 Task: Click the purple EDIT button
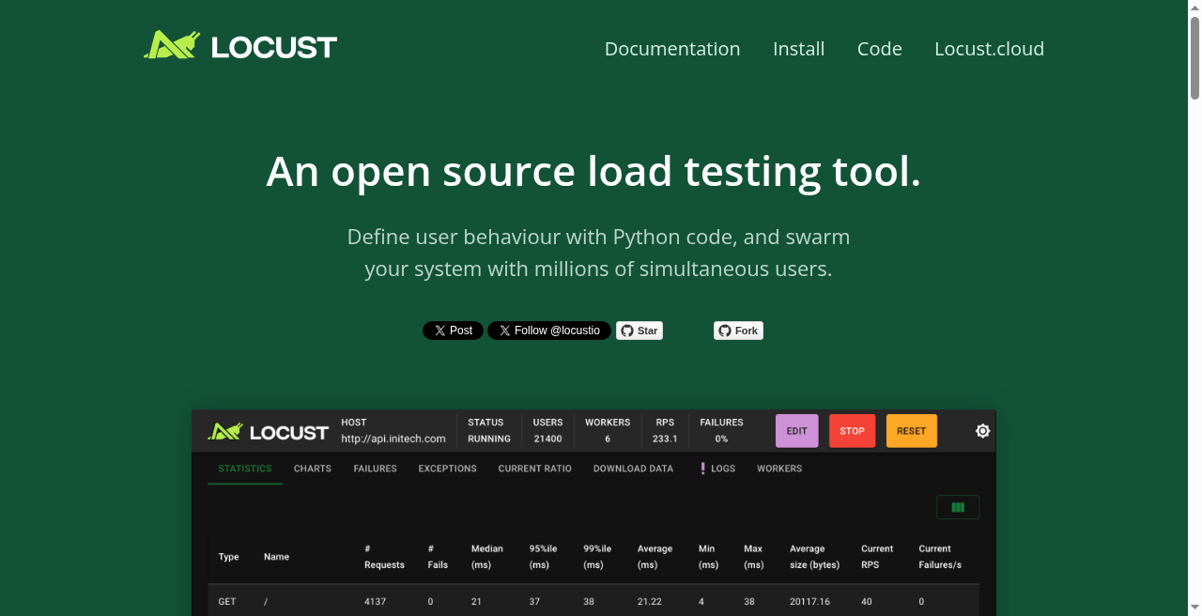click(x=797, y=431)
